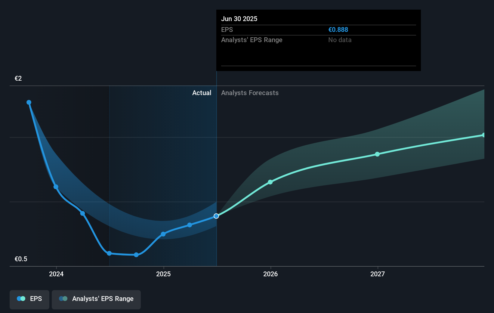
Task: Toggle the EPS legend button
Action: pyautogui.click(x=29, y=299)
